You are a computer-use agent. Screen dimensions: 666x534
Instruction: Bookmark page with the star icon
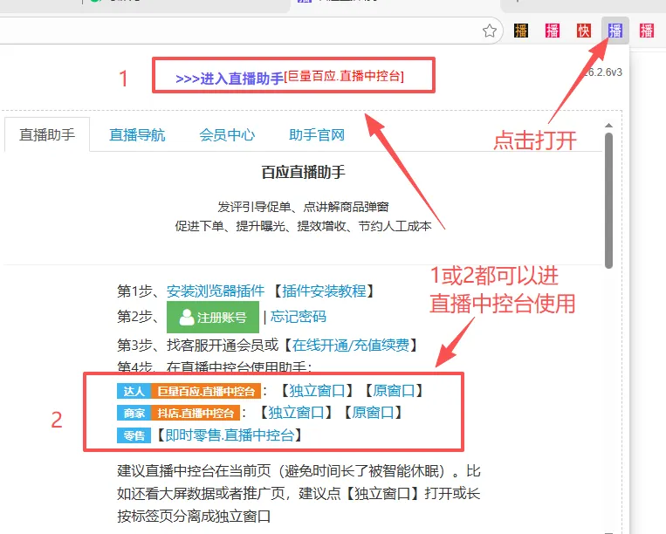point(490,31)
